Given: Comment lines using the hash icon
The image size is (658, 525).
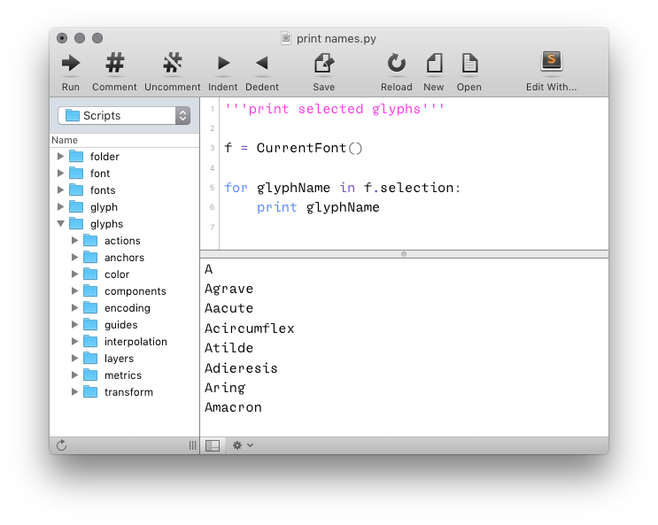Looking at the screenshot, I should point(114,63).
